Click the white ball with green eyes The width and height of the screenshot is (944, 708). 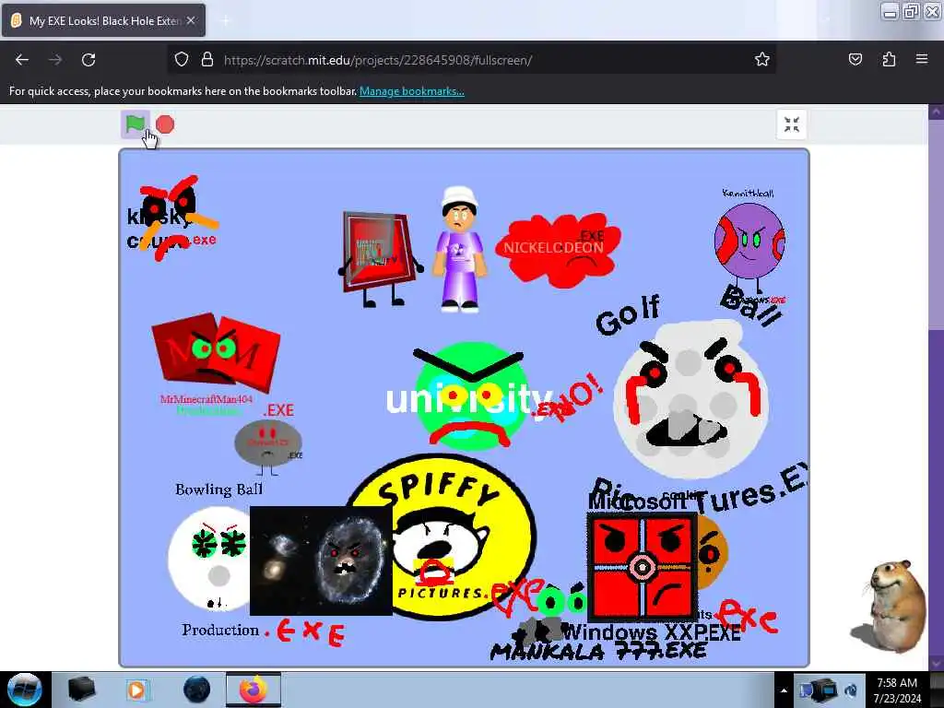click(209, 558)
